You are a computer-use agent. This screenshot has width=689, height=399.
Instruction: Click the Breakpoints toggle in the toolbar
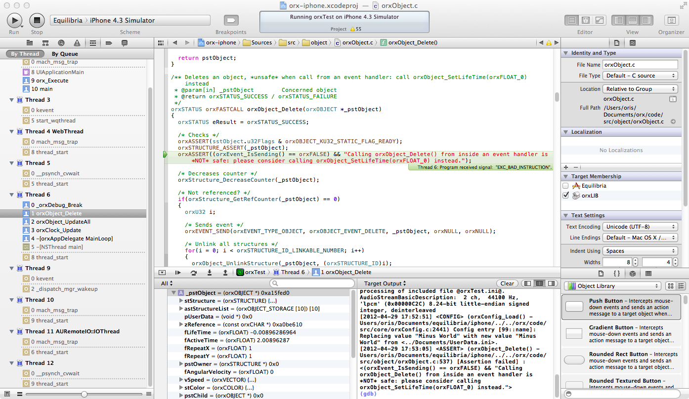[231, 20]
